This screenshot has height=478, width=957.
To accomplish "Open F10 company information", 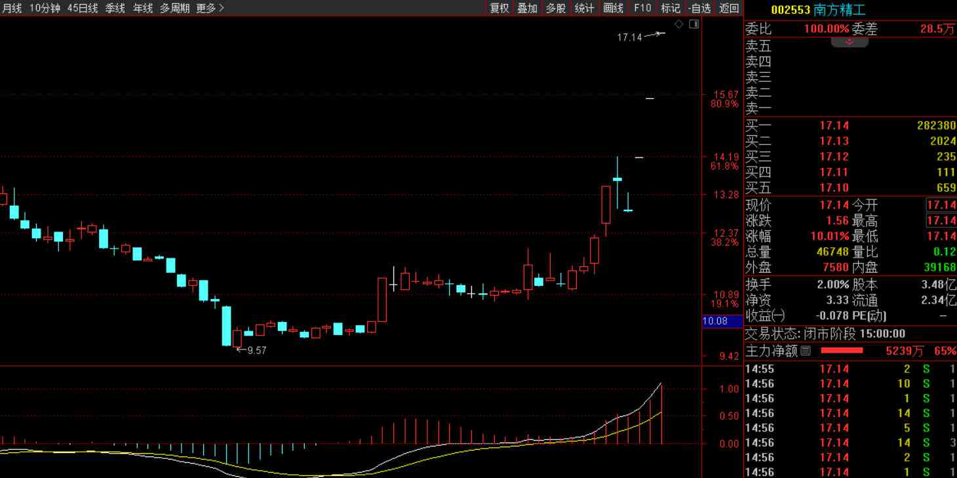I will tap(642, 8).
